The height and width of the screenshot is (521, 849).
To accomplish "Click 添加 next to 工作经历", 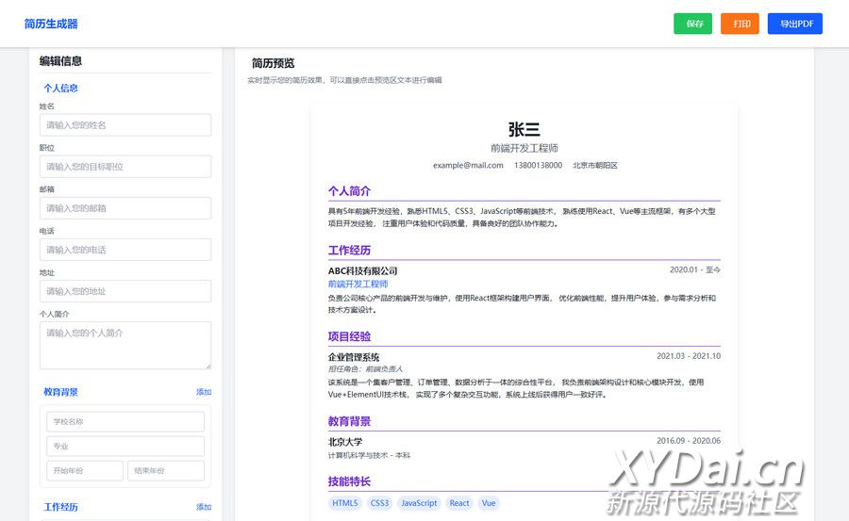I will click(204, 507).
